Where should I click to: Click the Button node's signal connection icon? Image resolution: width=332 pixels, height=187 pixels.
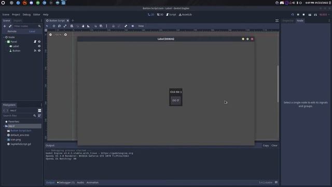(35, 51)
